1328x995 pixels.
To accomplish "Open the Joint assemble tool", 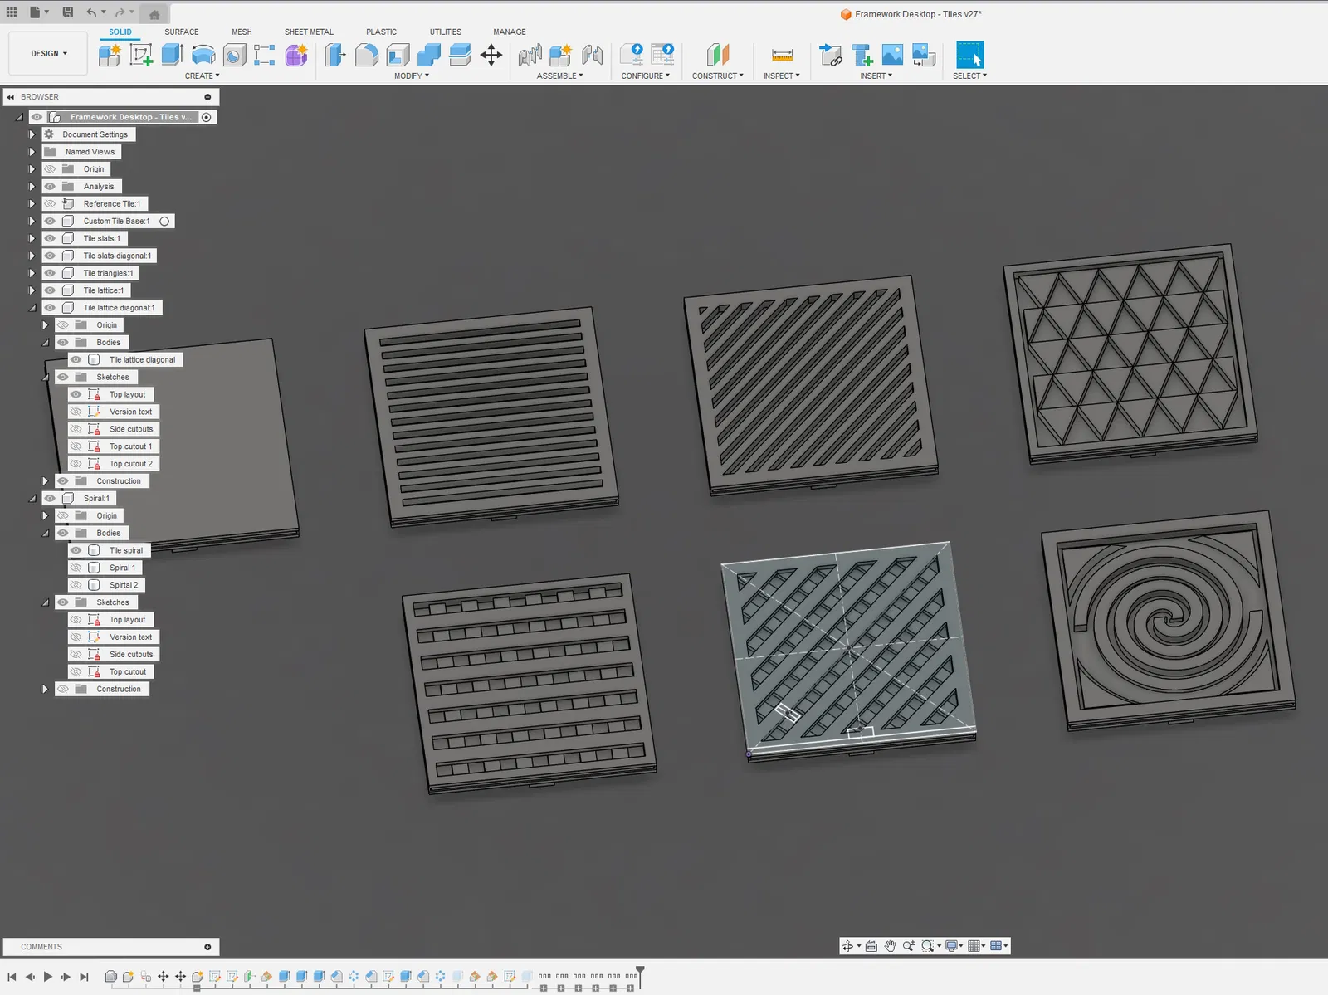I will [530, 55].
